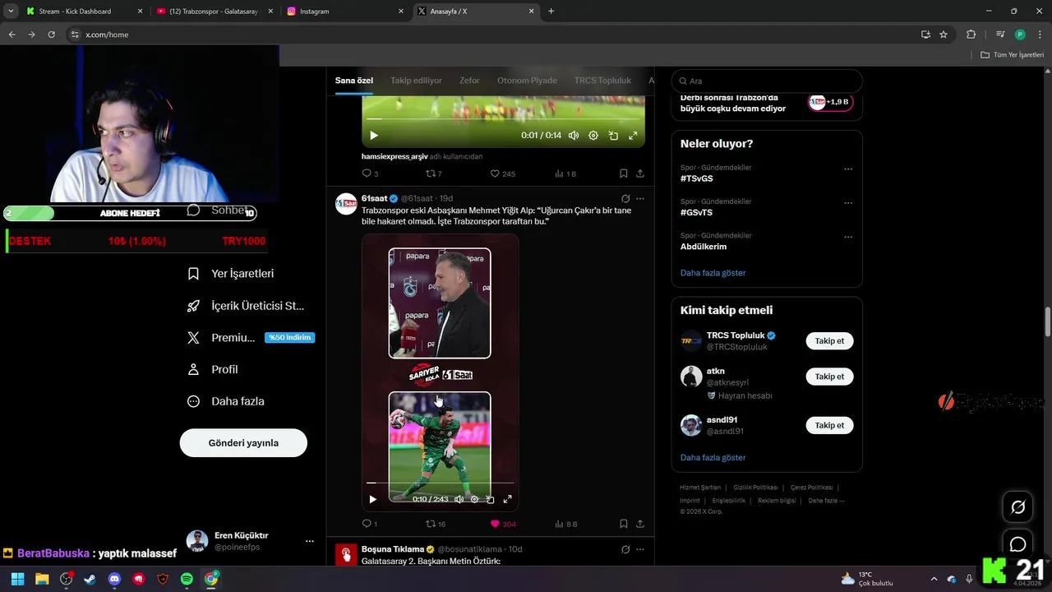Click Chrome media control icon
The height and width of the screenshot is (592, 1052).
[x=1000, y=35]
